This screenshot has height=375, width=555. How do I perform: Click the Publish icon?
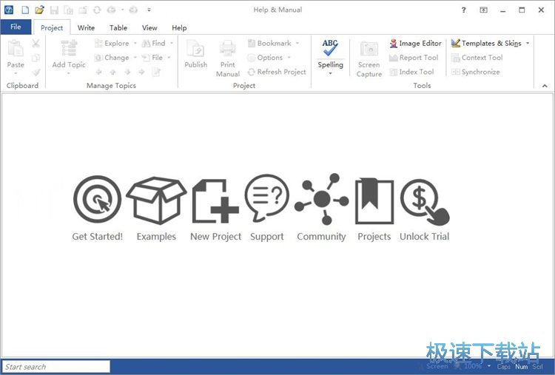click(196, 49)
